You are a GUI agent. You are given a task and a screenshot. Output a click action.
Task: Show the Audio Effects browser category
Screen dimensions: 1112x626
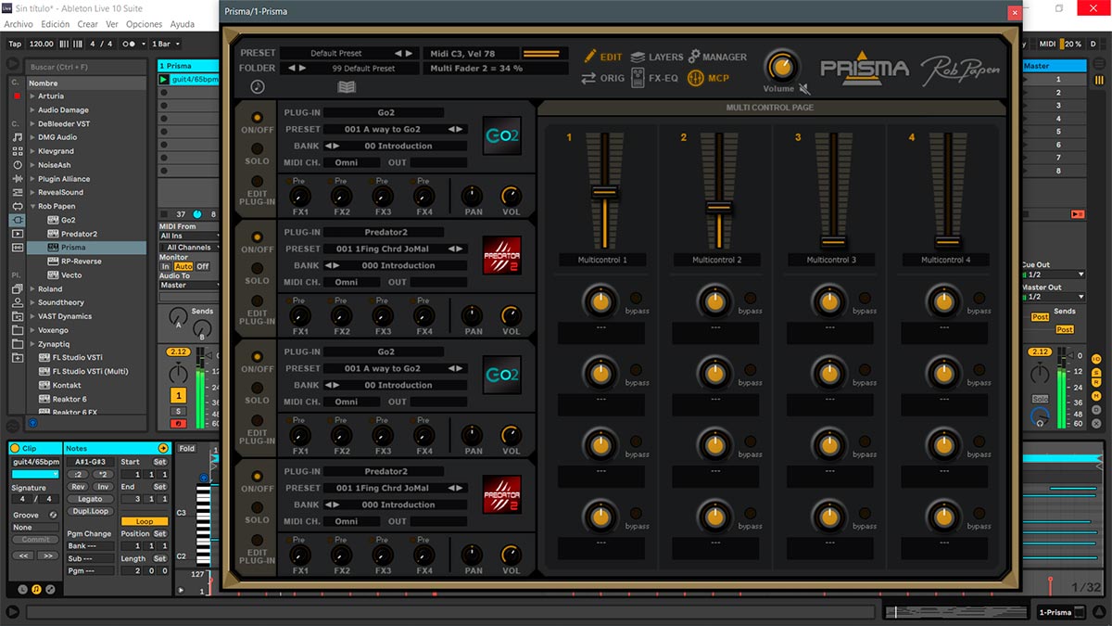(17, 178)
